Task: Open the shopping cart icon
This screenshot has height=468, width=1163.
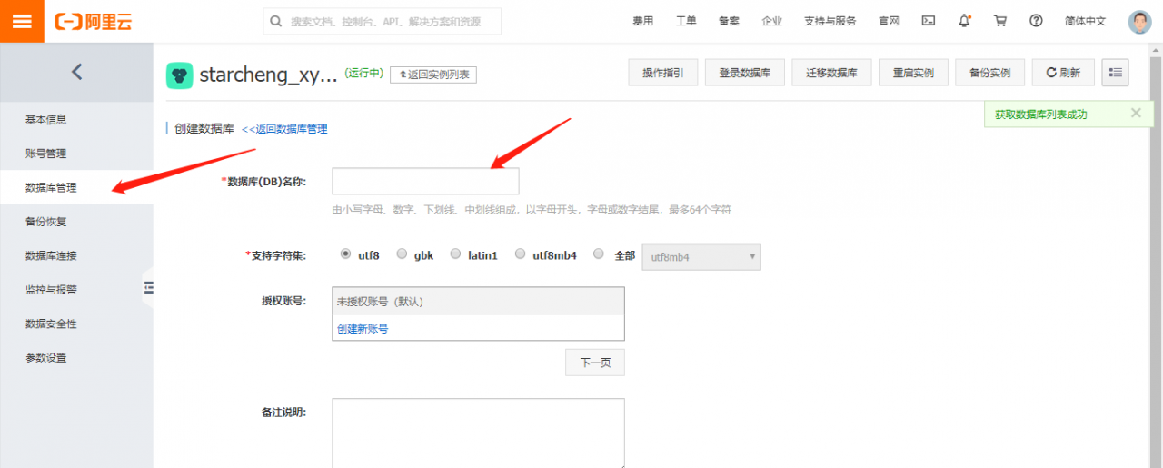Action: tap(999, 21)
